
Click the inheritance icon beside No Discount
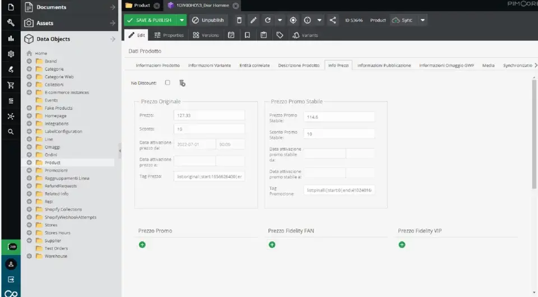182,83
